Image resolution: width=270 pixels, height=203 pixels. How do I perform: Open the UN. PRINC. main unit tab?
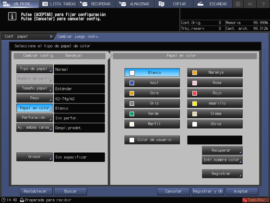click(19, 4)
